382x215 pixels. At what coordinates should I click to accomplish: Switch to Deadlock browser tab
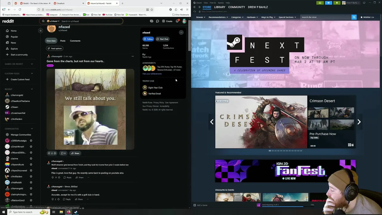pos(68,3)
